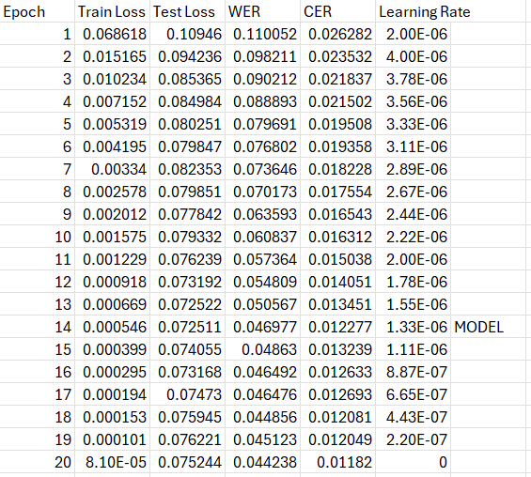This screenshot has width=531, height=477.
Task: Select Train Loss value 0.000101
Action: click(112, 439)
